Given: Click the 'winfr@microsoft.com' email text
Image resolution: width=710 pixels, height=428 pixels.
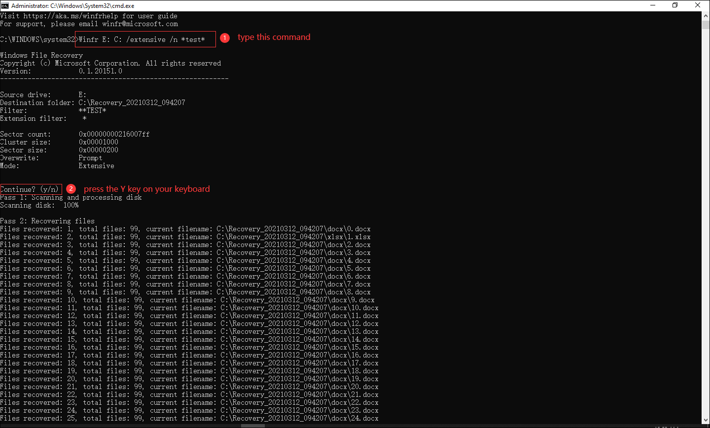Looking at the screenshot, I should click(x=140, y=24).
